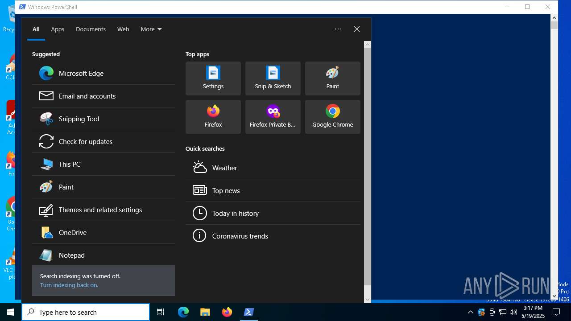This screenshot has width=571, height=321.
Task: Open Coronavirus trends quick search
Action: 273,236
